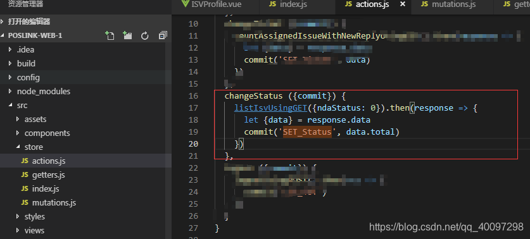Expand the styles folder
The width and height of the screenshot is (530, 239).
click(34, 216)
